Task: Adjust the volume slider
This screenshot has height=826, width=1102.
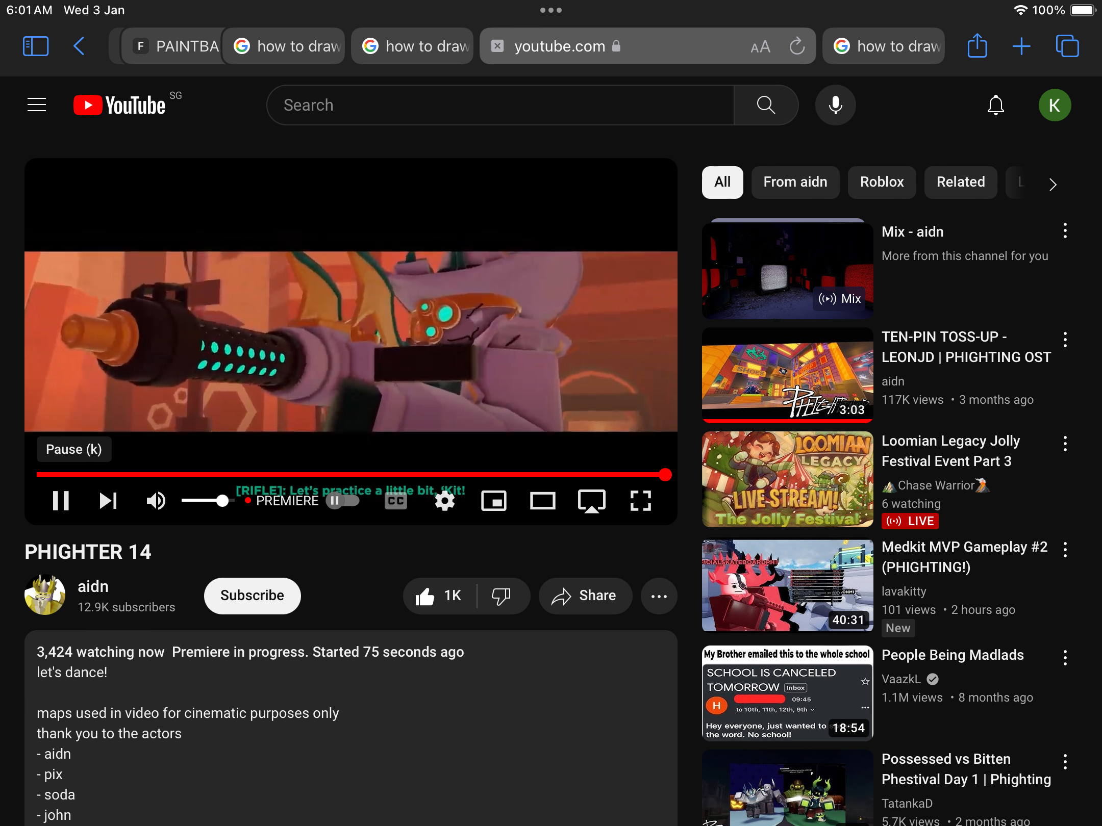Action: [222, 501]
